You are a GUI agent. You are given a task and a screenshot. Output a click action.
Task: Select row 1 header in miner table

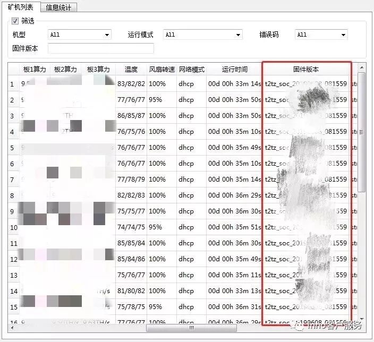pos(13,84)
